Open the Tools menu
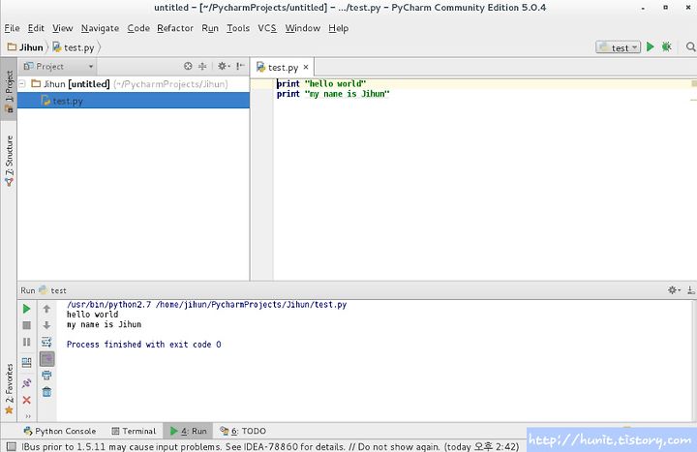Image resolution: width=697 pixels, height=452 pixels. tap(238, 28)
